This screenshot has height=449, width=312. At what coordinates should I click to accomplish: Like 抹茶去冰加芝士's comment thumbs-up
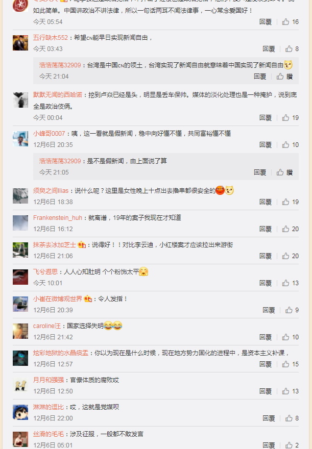[285, 256]
